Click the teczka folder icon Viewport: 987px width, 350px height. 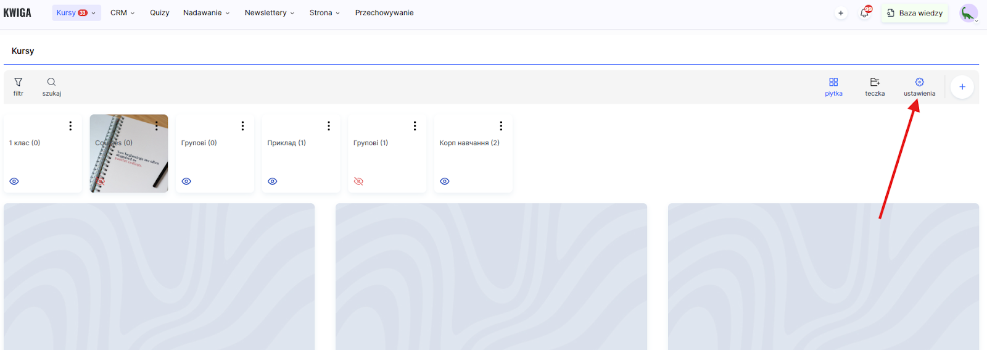(x=875, y=82)
